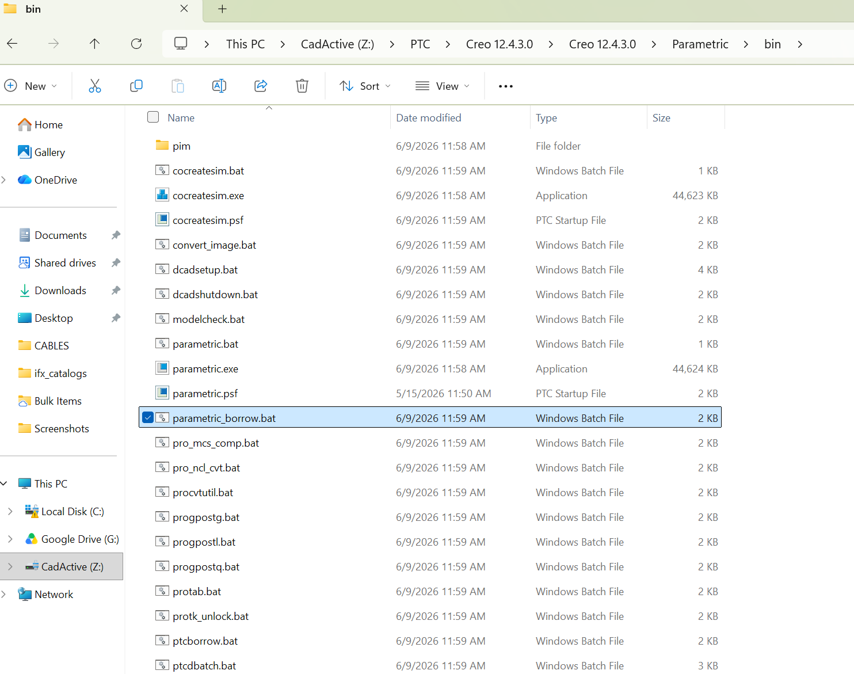This screenshot has height=674, width=854.
Task: Open the ifx_catalogs folder in sidebar
Action: pyautogui.click(x=52, y=373)
